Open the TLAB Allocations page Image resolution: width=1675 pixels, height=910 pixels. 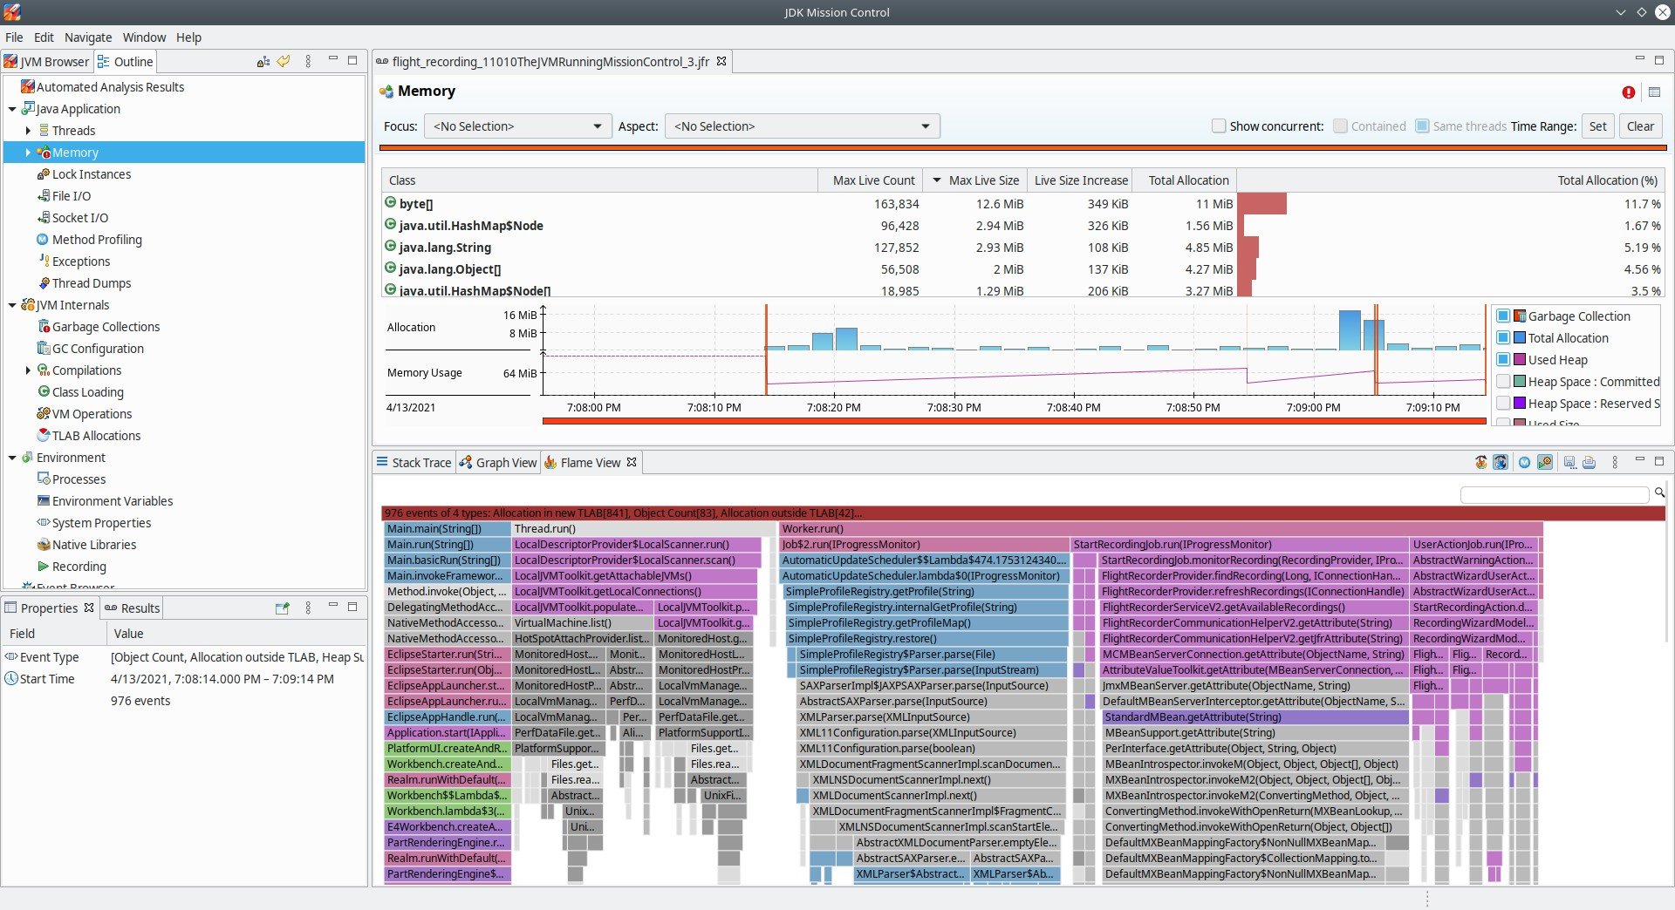pos(96,435)
